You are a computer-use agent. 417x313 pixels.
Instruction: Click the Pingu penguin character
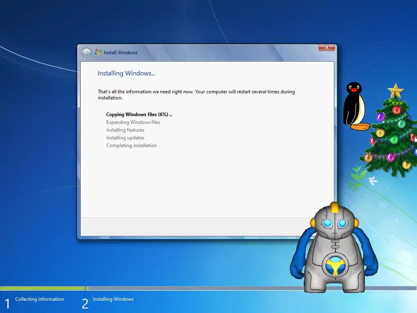tap(356, 106)
